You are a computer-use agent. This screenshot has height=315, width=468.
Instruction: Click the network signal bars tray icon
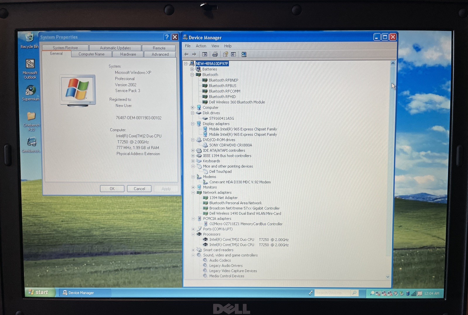414,293
